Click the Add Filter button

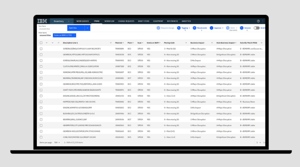coord(76,28)
